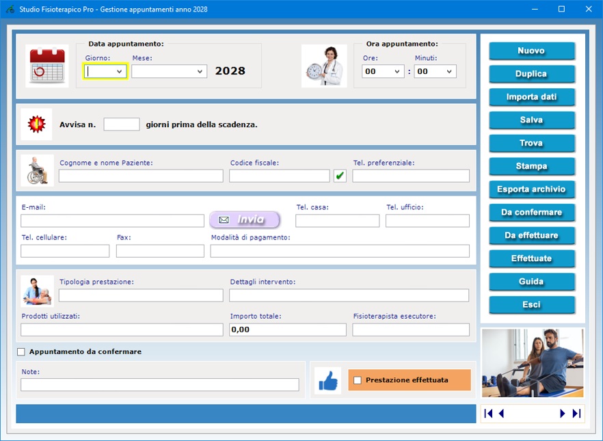Maximize the Studio Fisioterapico Pro window

click(x=561, y=9)
